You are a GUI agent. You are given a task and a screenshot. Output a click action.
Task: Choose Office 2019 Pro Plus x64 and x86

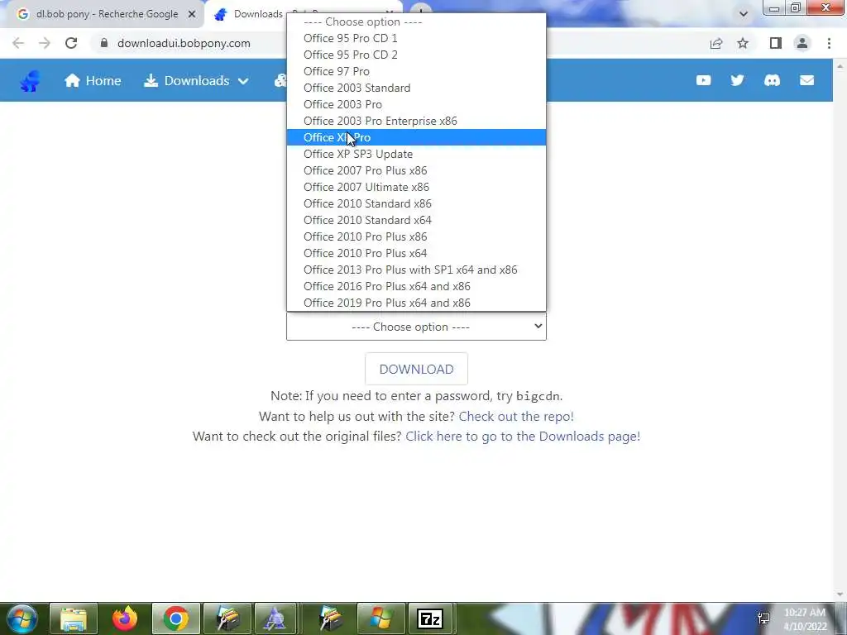[417, 303]
